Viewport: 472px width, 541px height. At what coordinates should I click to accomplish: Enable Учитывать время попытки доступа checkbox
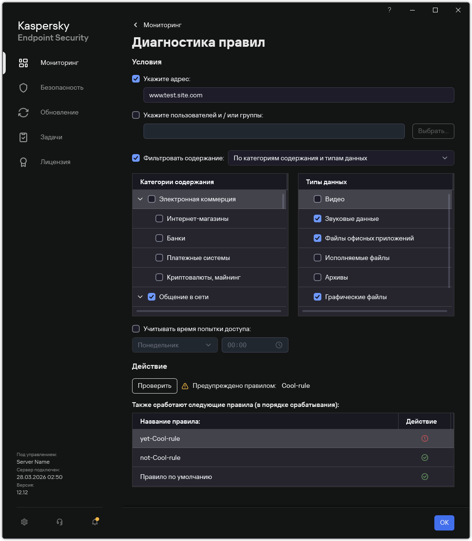pos(136,329)
